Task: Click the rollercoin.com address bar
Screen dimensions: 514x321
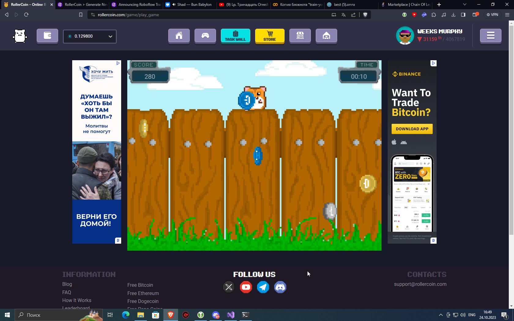Action: click(x=214, y=15)
